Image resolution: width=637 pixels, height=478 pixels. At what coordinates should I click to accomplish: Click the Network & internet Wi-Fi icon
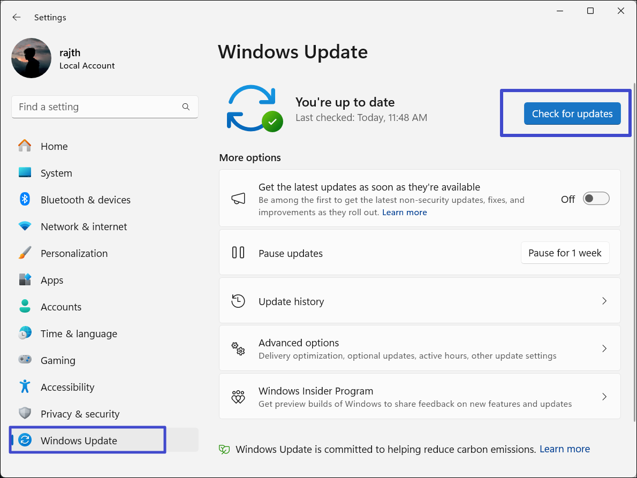[x=25, y=226]
